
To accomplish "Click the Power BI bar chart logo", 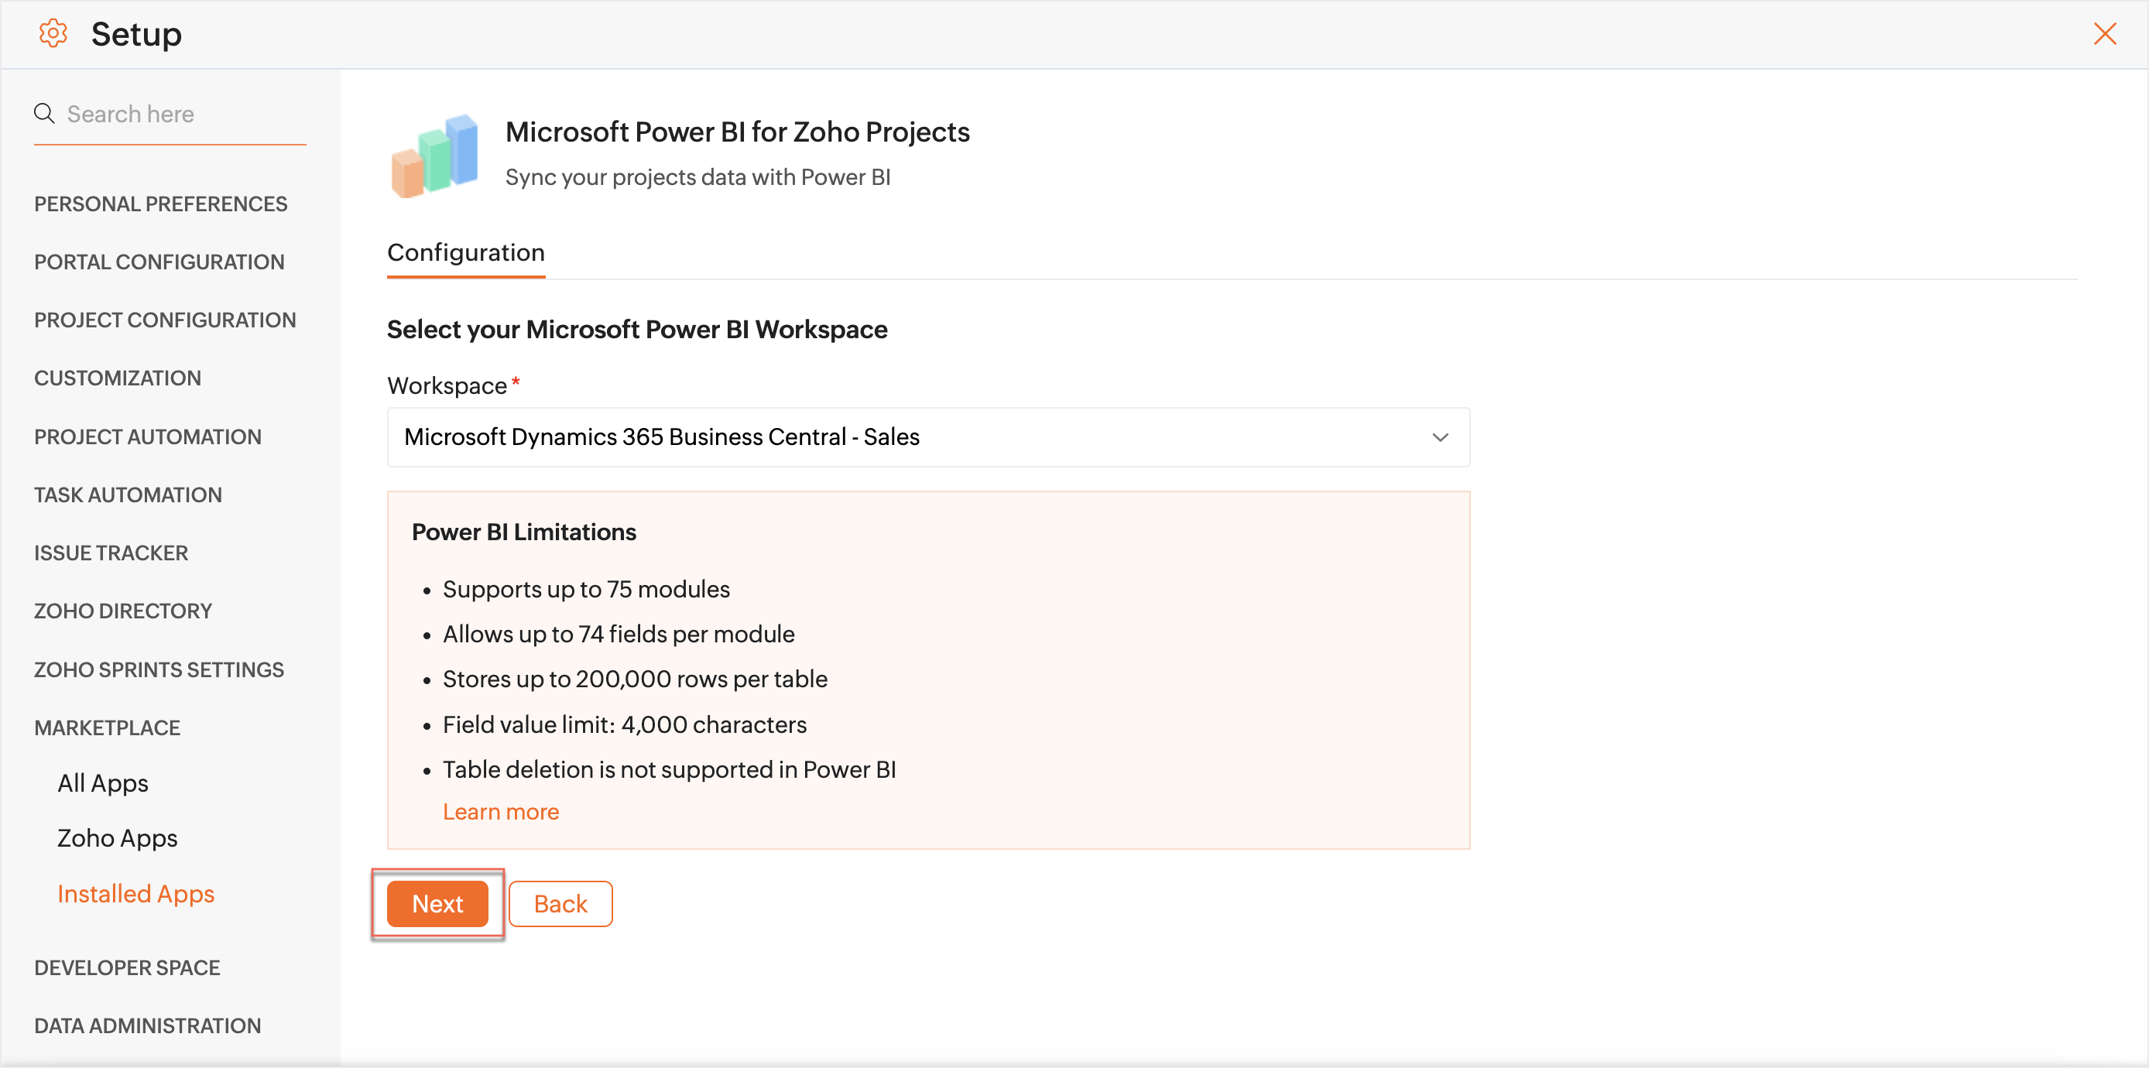I will pos(434,155).
